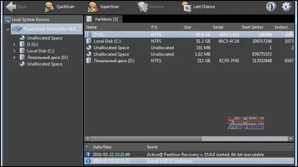Sort by the Sectors column header
298x167 pixels.
[283, 27]
